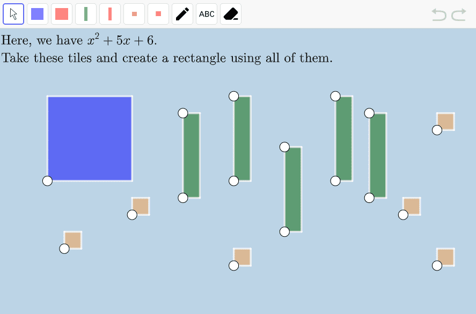Select the Eraser tool
The height and width of the screenshot is (314, 476).
pyautogui.click(x=231, y=14)
